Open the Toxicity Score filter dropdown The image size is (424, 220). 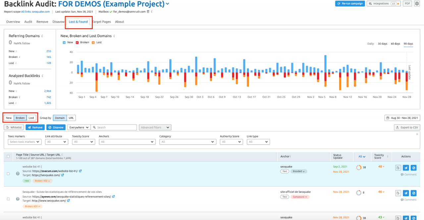click(83, 142)
